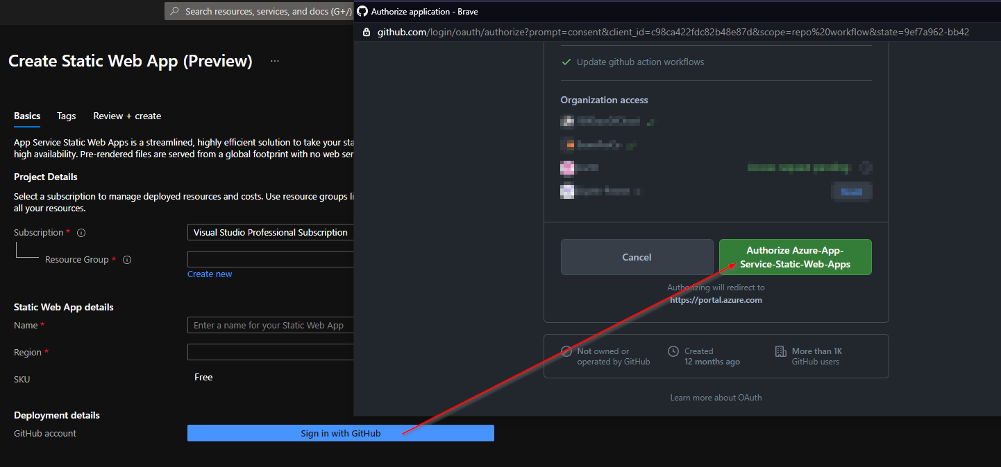Click the Create new resource group link

pyautogui.click(x=210, y=274)
